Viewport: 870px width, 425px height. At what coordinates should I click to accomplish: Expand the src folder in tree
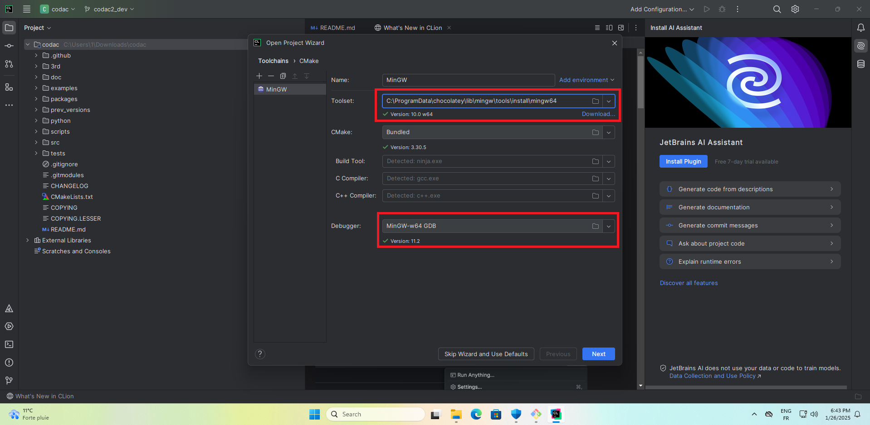coord(36,142)
